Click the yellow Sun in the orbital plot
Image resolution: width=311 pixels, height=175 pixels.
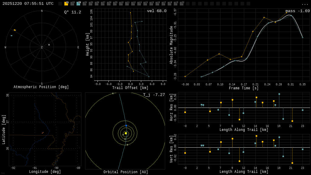tap(126, 133)
